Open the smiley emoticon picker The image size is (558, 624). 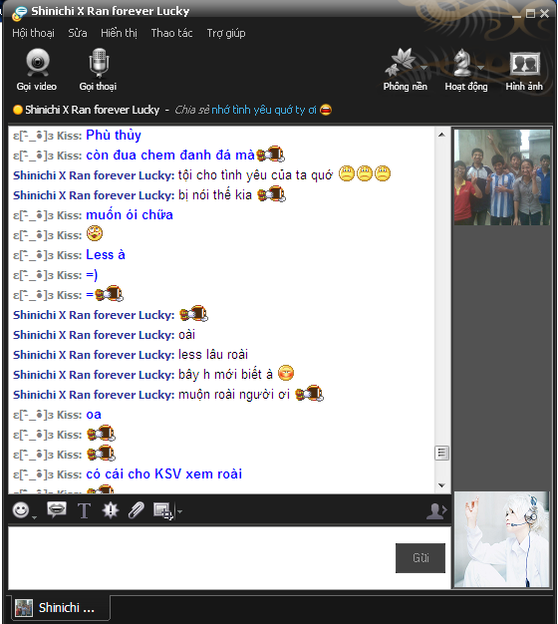point(21,509)
